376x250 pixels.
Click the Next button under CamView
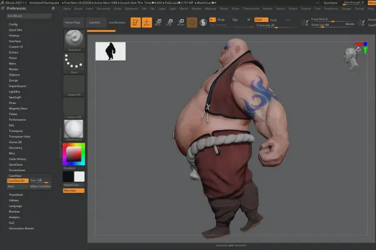[18, 186]
